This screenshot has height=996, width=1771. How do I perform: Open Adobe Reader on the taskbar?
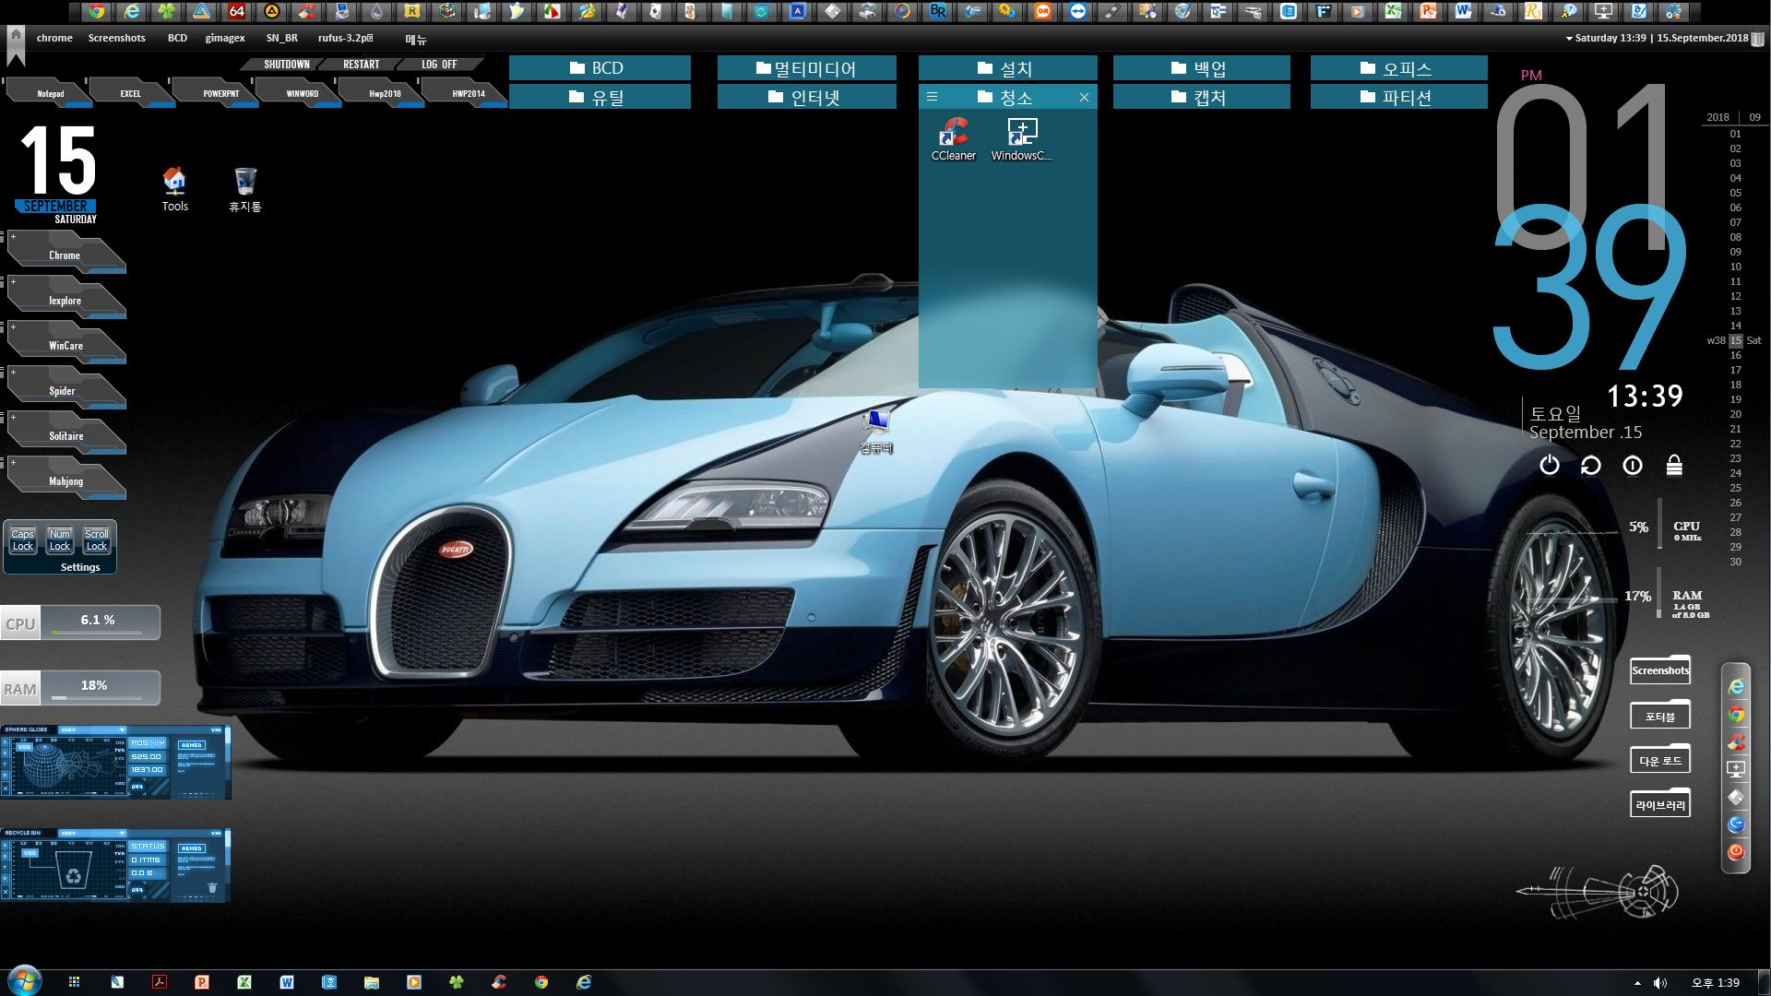(x=159, y=982)
